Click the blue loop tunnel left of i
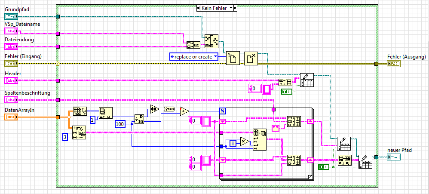429x194 pixels. click(x=221, y=146)
